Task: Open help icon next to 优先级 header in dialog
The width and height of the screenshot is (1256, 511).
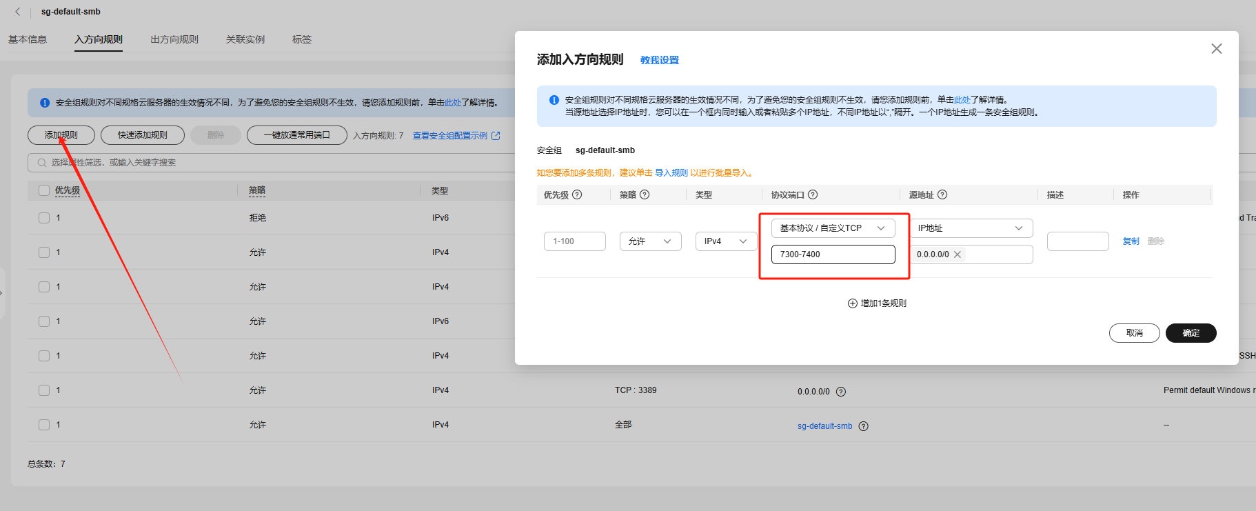Action: point(578,194)
